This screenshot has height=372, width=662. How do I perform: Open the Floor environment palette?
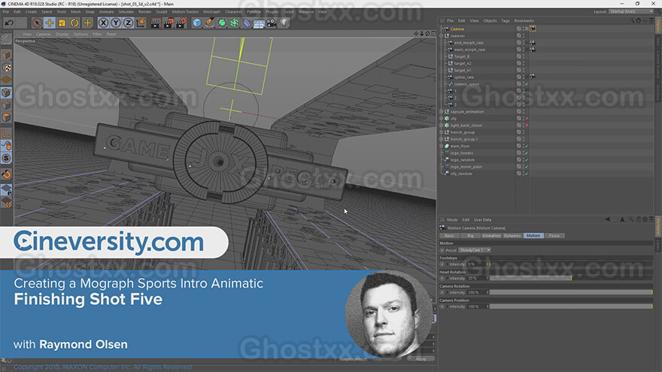pos(259,23)
